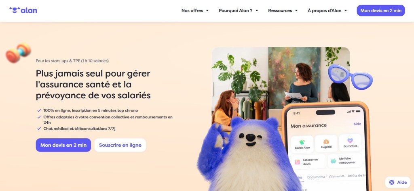This screenshot has width=414, height=191.
Task: Switch to the Documents tab in phone
Action: pos(316,177)
